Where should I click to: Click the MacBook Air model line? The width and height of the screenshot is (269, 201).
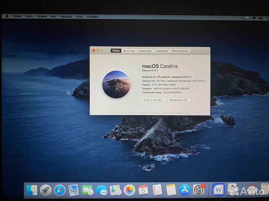(167, 77)
